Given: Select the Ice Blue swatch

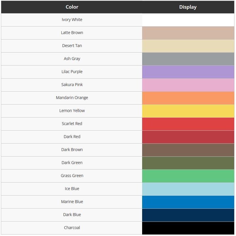Looking at the screenshot, I should point(188,189).
